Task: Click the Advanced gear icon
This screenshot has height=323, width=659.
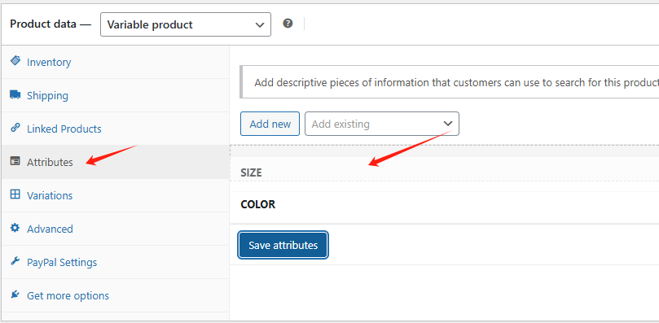Action: (15, 228)
